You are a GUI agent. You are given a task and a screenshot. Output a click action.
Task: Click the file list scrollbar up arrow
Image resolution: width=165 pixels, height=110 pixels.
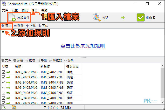tap(163, 66)
